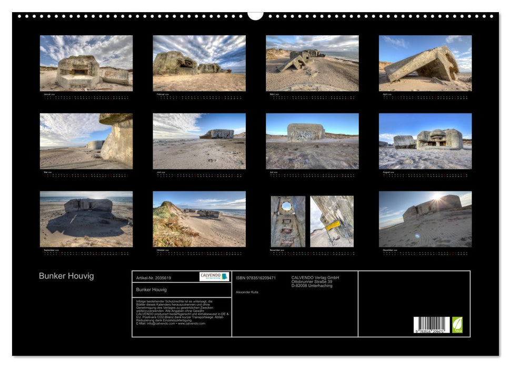The width and height of the screenshot is (511, 368).
Task: Click the ISBN barcode graphic
Action: tap(432, 323)
